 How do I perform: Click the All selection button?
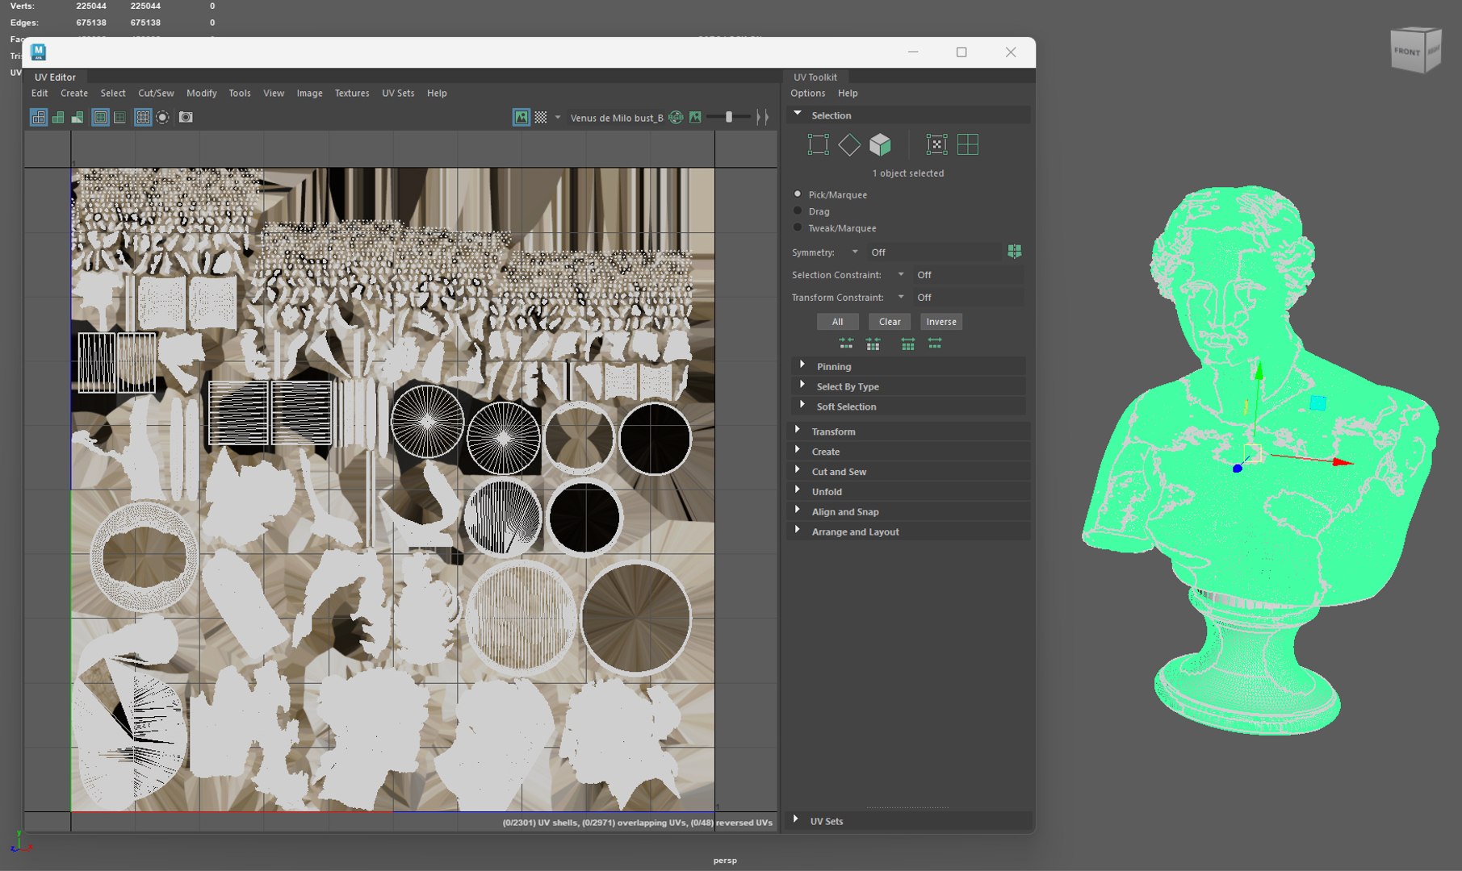point(837,322)
